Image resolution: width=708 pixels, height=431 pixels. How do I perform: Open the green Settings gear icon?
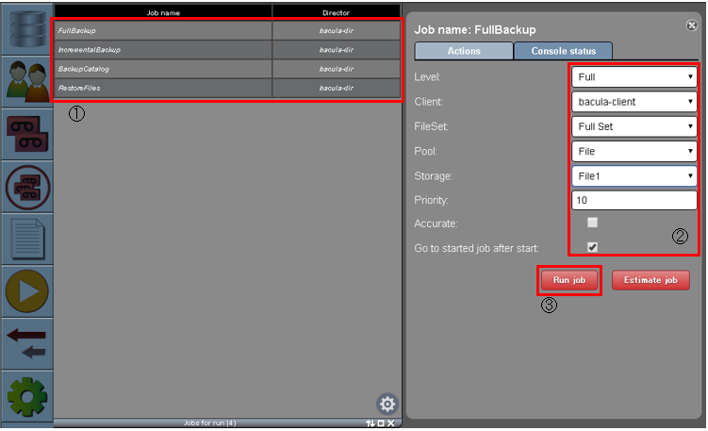[x=27, y=397]
